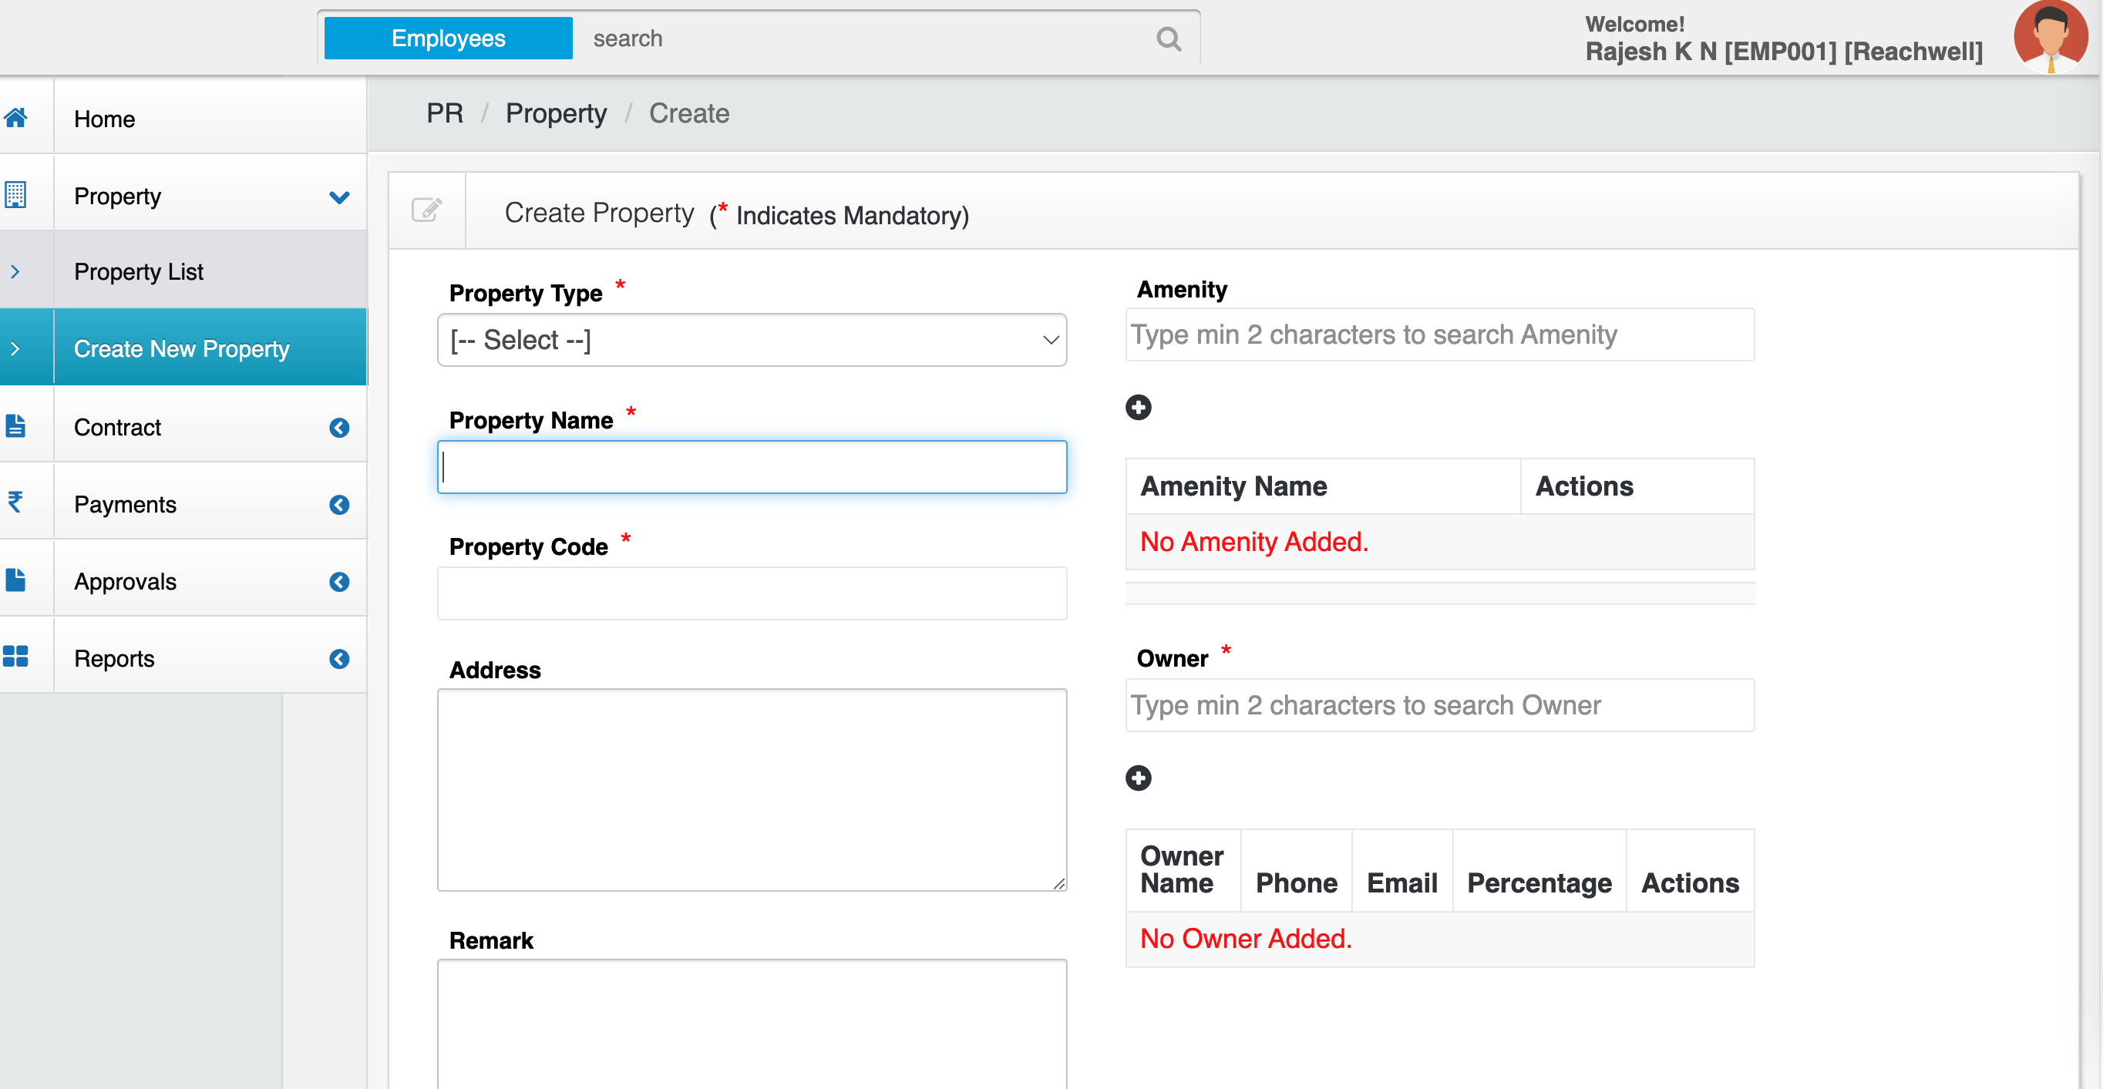The width and height of the screenshot is (2103, 1089).
Task: Click the Employees search category button
Action: click(448, 39)
